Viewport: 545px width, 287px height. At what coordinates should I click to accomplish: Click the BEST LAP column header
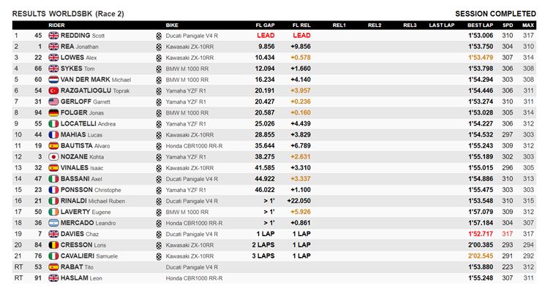480,25
